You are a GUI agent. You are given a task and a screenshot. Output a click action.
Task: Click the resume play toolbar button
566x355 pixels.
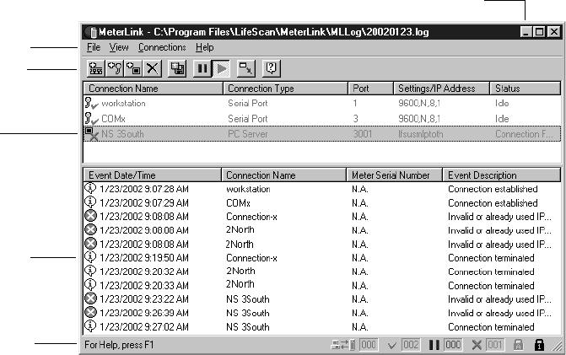click(x=221, y=68)
